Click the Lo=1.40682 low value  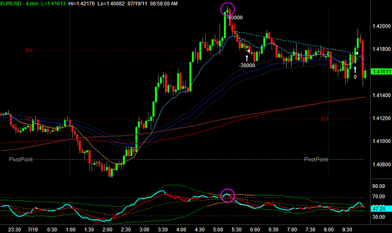tap(111, 4)
